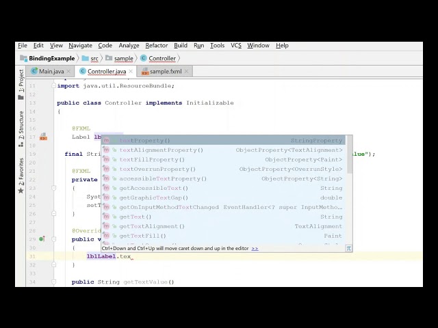Viewport: 438px width, 328px height.
Task: Open the VCS menu
Action: pos(235,46)
